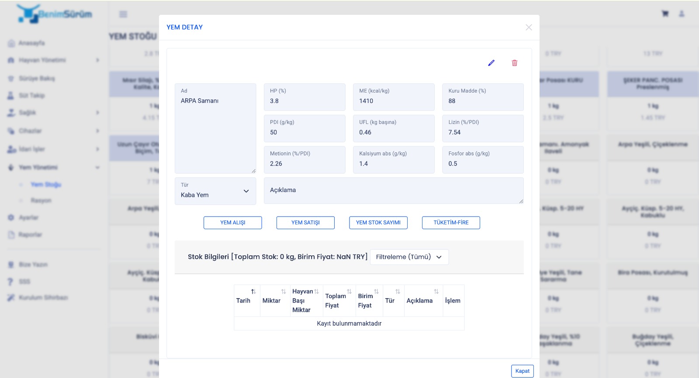699x378 pixels.
Task: Click the Ad field containing ARPA Samanı
Action: [215, 128]
